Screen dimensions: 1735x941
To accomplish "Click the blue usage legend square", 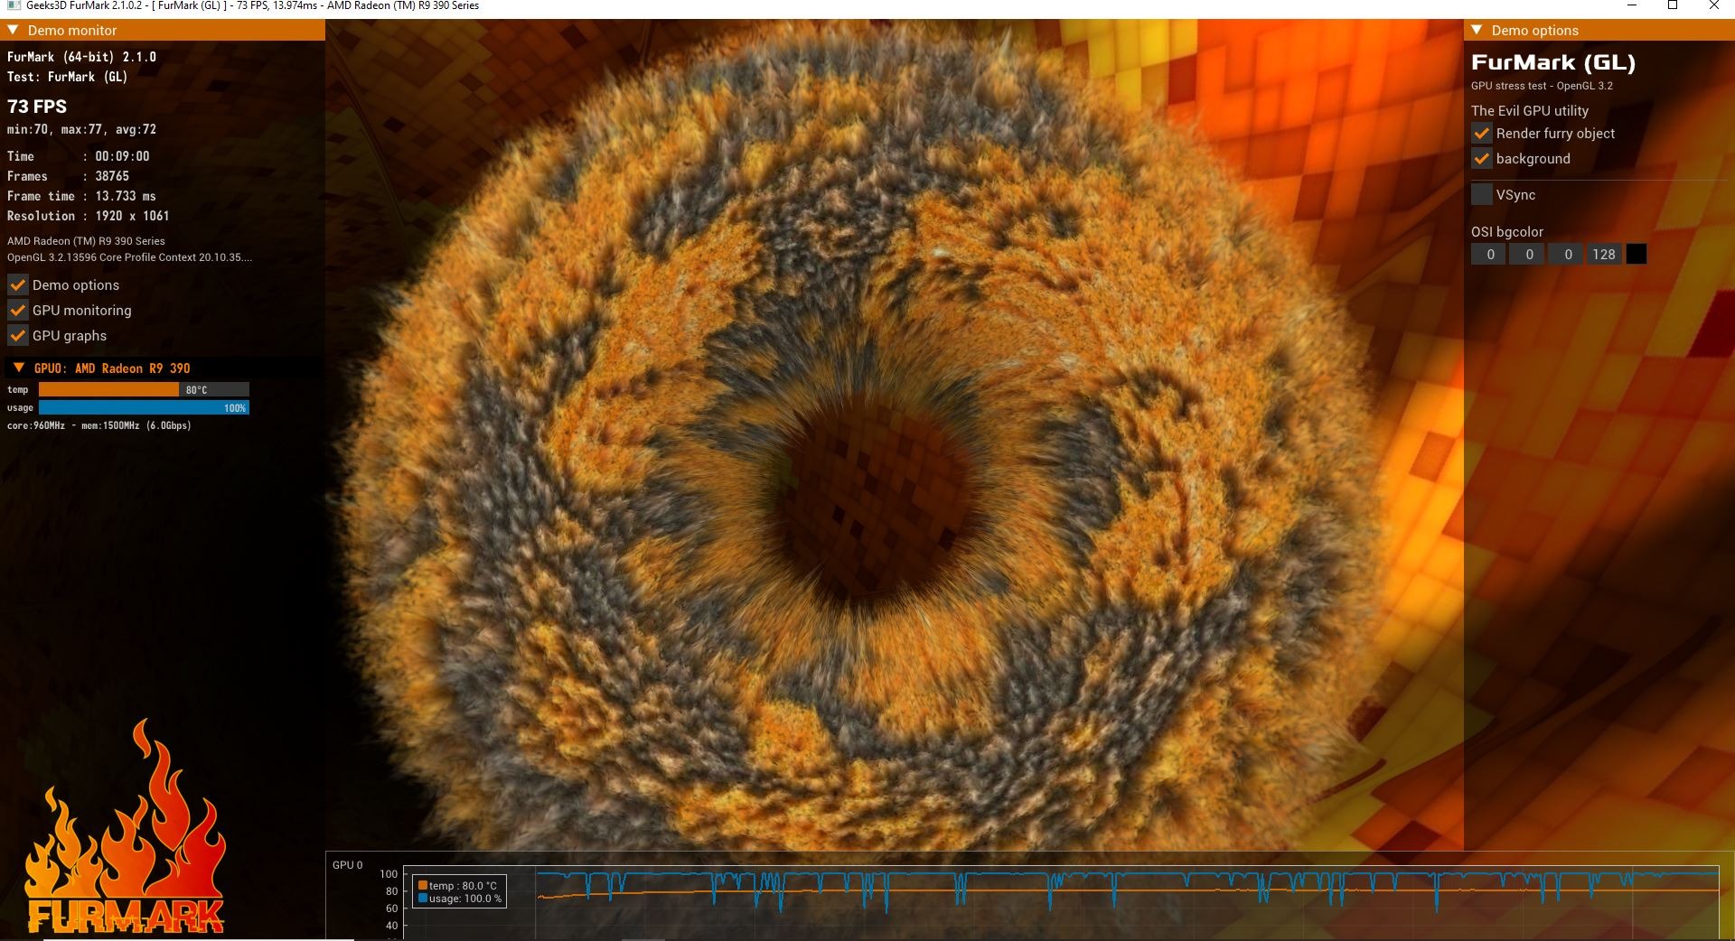I will pyautogui.click(x=422, y=899).
